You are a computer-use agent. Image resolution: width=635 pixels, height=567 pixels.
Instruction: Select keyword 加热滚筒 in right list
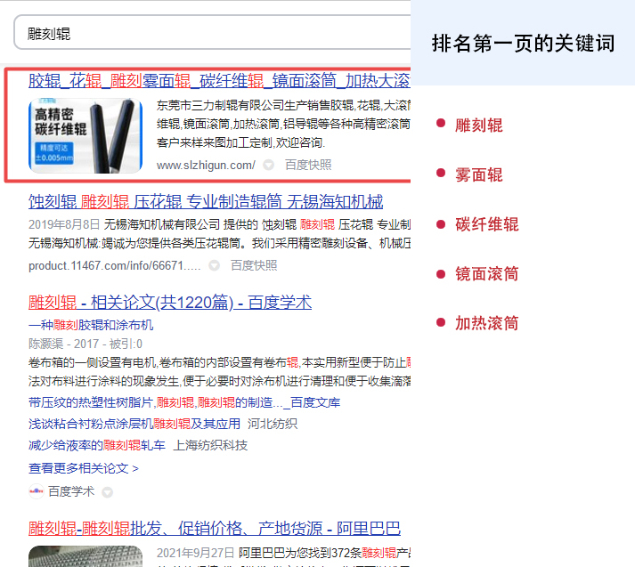pyautogui.click(x=487, y=323)
